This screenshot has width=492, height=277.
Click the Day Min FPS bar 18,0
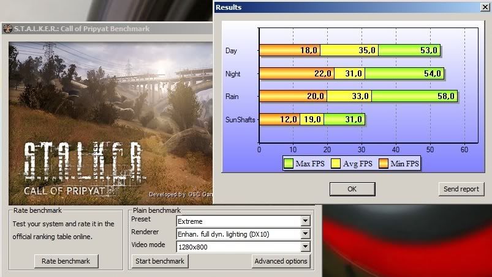[290, 50]
